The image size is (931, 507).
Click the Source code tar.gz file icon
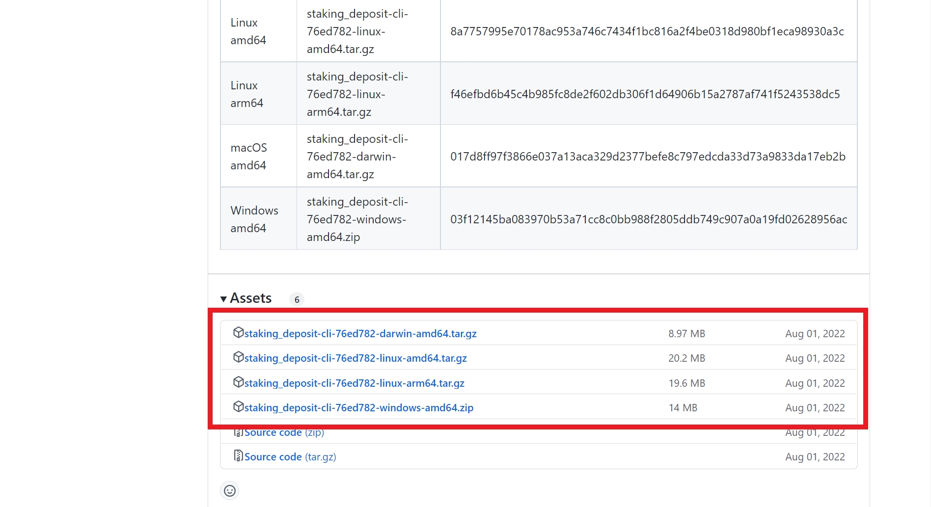coord(238,456)
